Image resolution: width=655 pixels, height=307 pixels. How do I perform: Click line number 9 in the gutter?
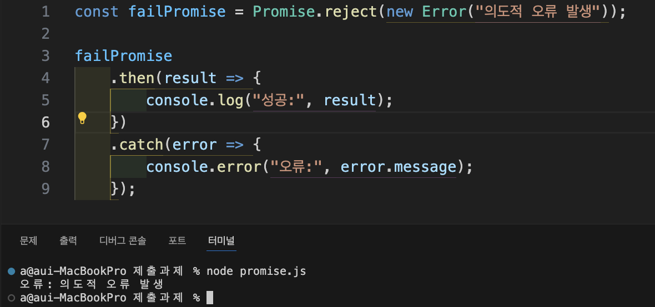(x=46, y=188)
